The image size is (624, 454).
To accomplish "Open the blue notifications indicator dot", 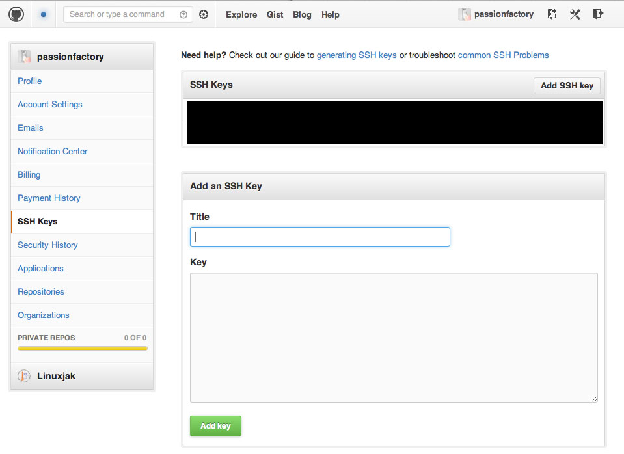I will (44, 14).
